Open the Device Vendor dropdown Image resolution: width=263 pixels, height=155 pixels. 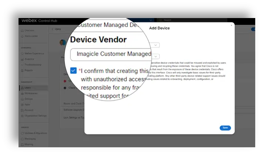click(x=111, y=54)
